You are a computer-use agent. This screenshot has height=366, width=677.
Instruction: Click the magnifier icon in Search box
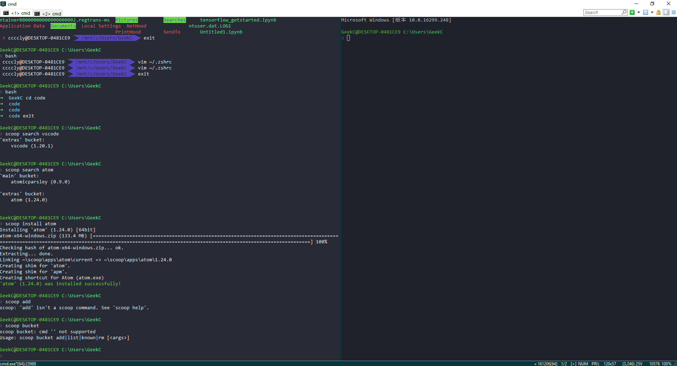[624, 12]
